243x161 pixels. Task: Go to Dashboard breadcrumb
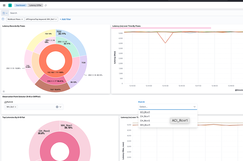click(x=21, y=5)
